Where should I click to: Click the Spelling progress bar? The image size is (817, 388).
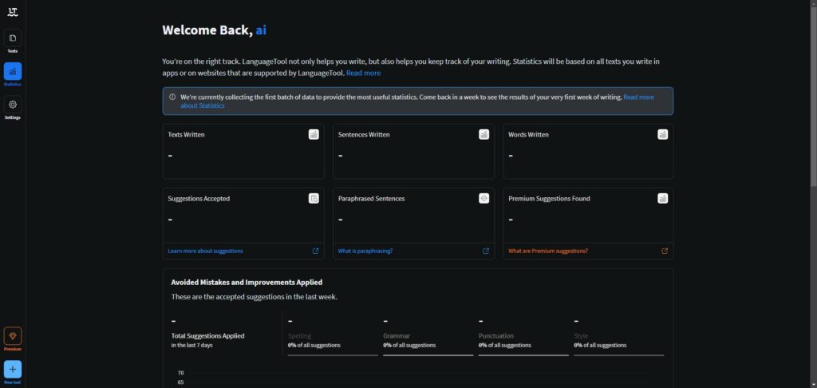(333, 355)
